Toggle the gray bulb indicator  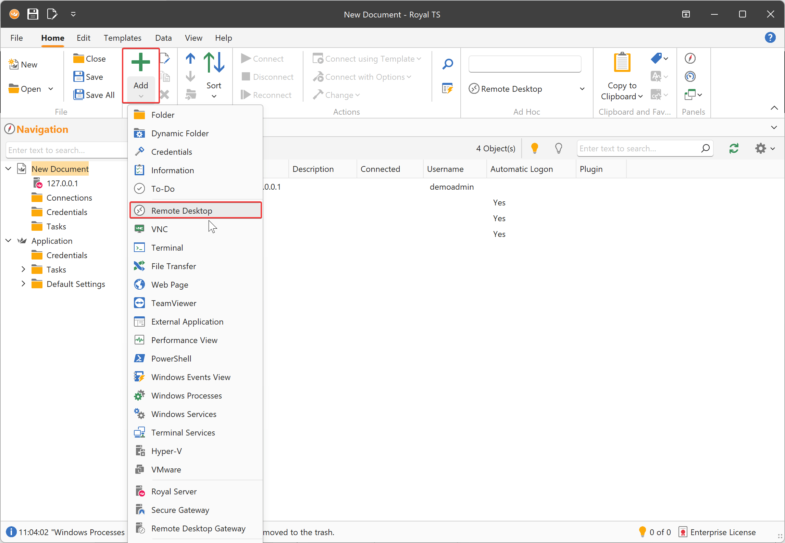point(559,148)
